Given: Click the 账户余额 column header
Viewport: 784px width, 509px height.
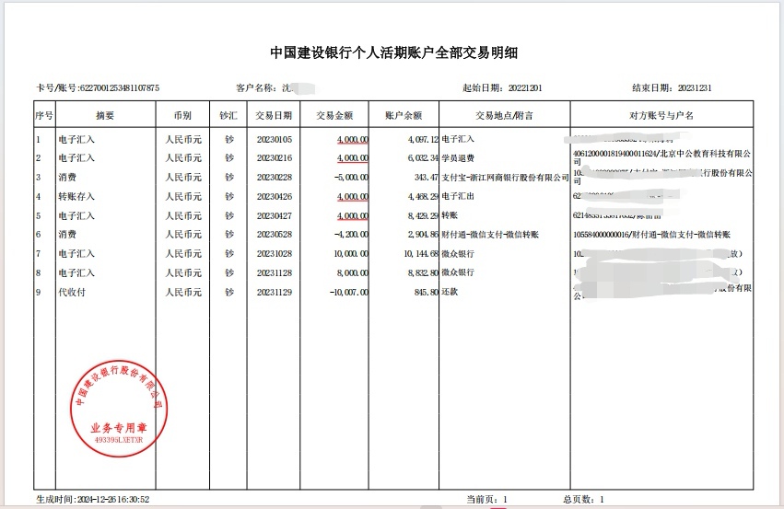Looking at the screenshot, I should [403, 116].
